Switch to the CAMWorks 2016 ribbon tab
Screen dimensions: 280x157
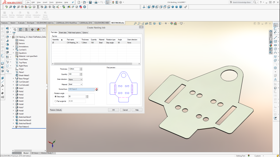[86, 23]
